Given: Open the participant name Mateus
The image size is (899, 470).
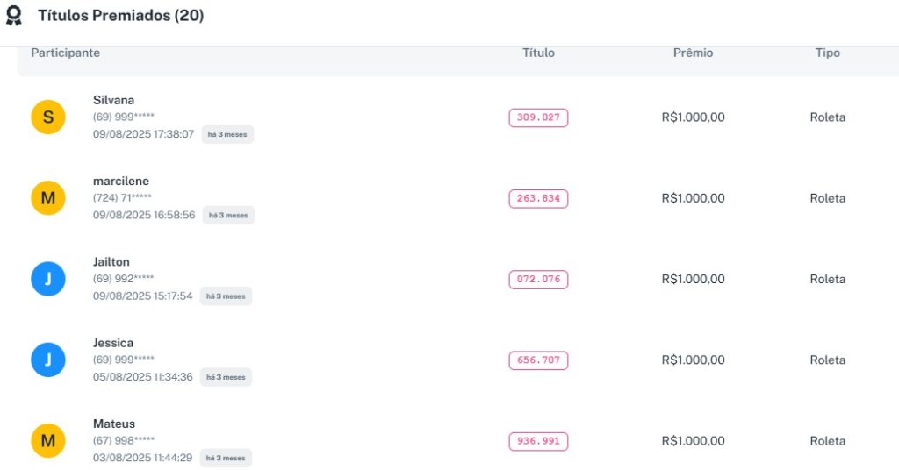Looking at the screenshot, I should point(114,424).
